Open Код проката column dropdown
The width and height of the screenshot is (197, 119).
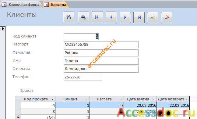52,99
